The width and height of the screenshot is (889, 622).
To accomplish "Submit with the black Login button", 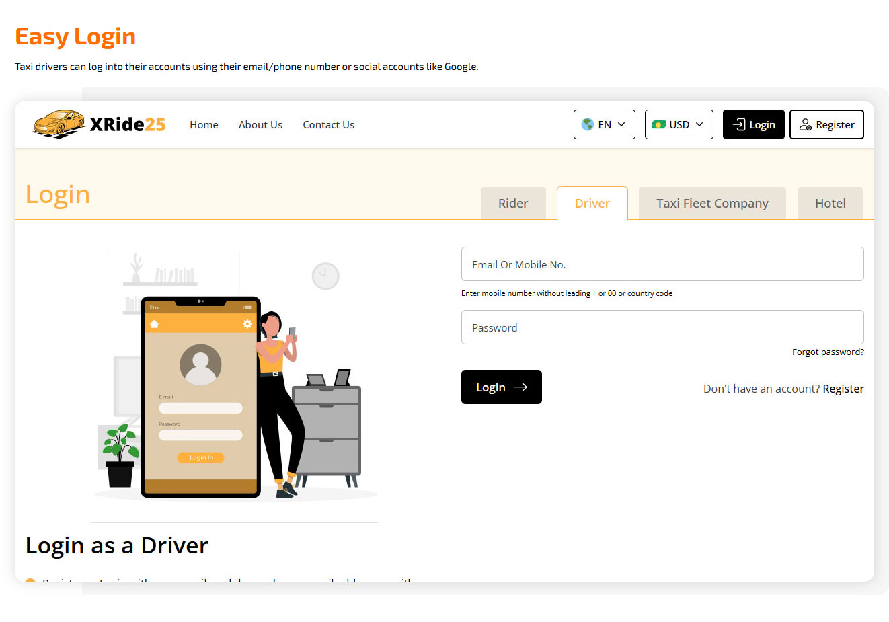I will [x=502, y=387].
